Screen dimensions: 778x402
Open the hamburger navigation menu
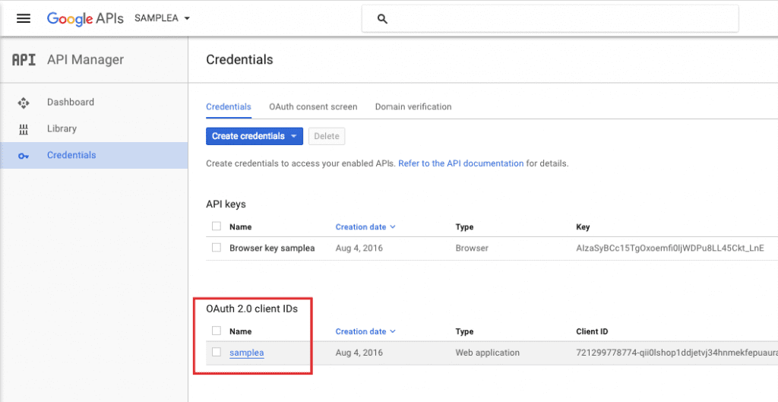(x=24, y=18)
